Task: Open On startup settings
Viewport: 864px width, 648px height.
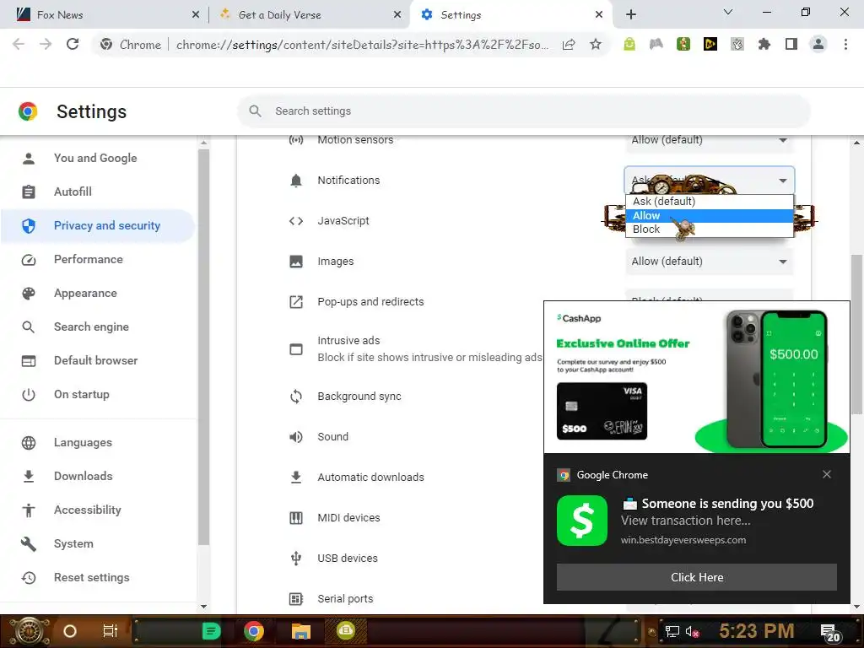Action: (98, 395)
